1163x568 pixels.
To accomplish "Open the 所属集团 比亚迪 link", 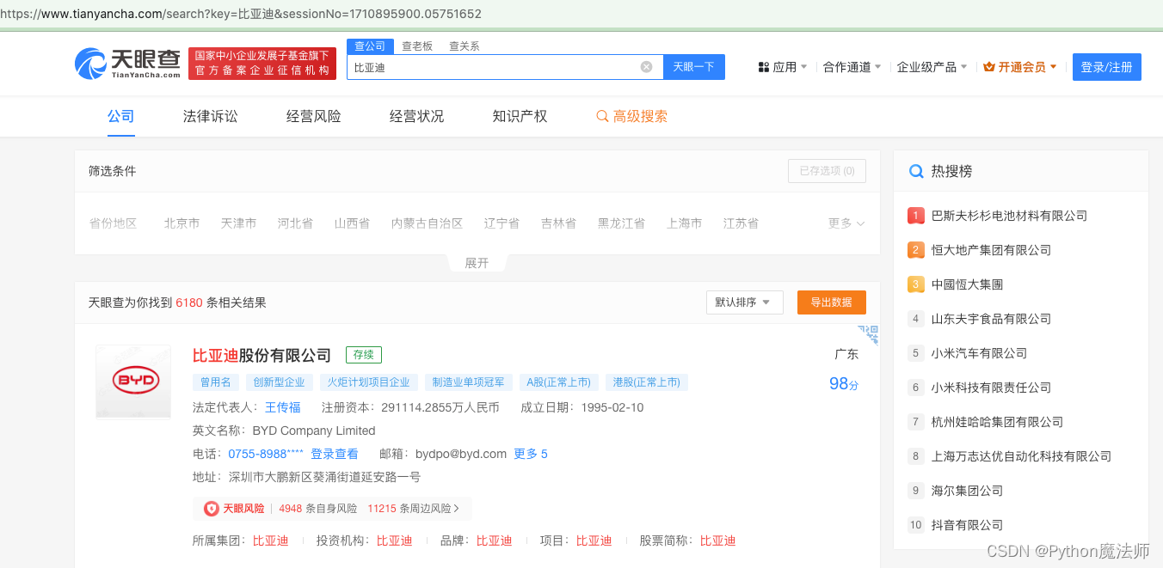I will pos(271,541).
